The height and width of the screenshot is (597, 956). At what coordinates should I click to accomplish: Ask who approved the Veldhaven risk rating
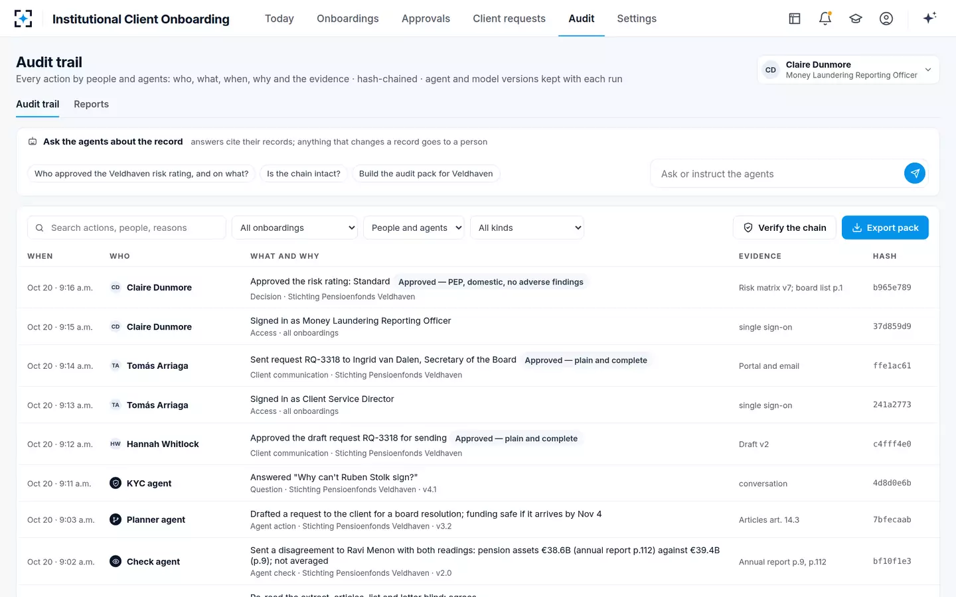coord(141,174)
